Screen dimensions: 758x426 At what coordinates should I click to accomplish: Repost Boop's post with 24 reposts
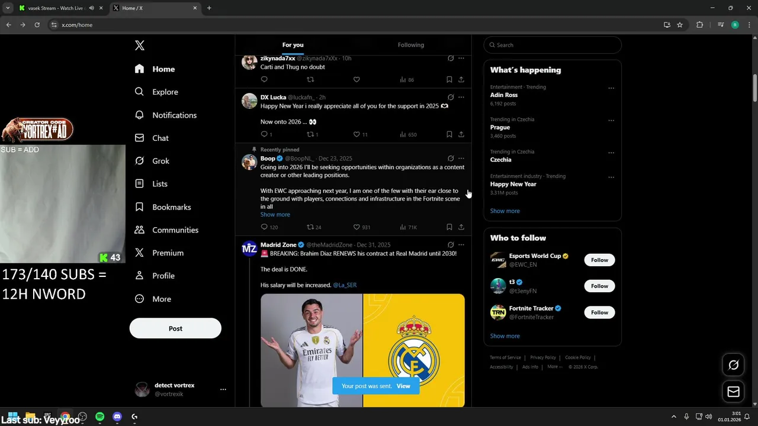click(310, 227)
